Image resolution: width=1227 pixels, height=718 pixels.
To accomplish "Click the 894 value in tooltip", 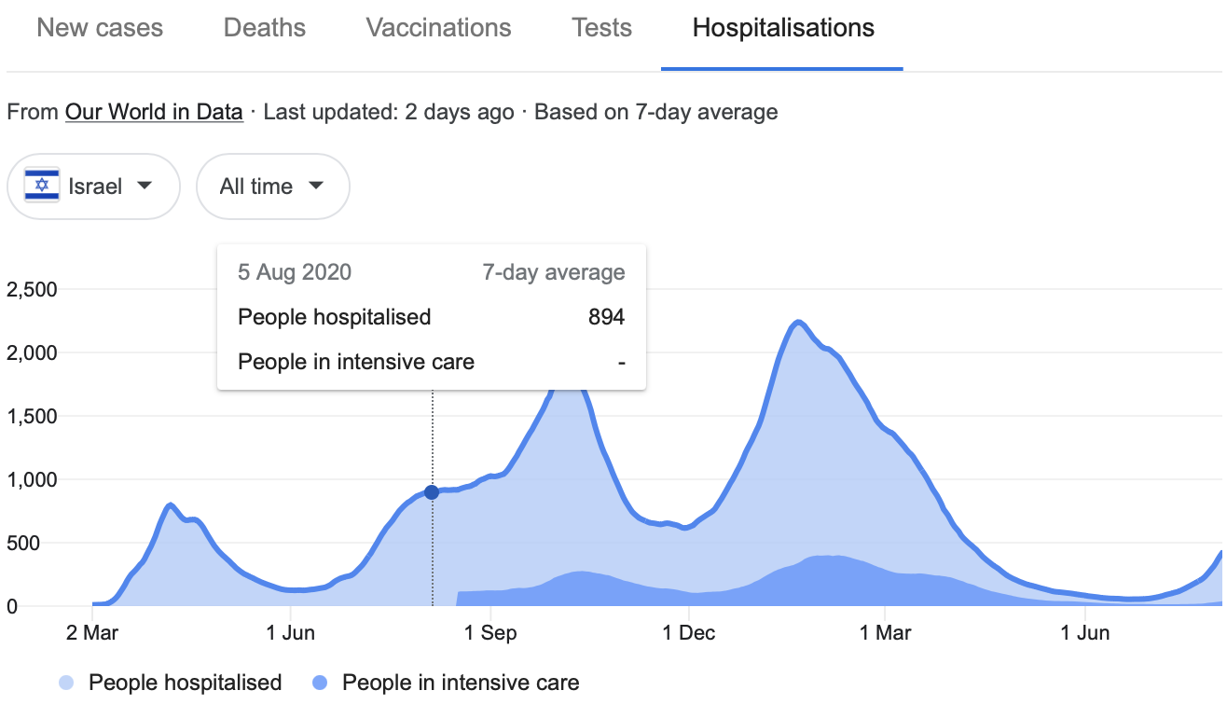I will tap(606, 317).
